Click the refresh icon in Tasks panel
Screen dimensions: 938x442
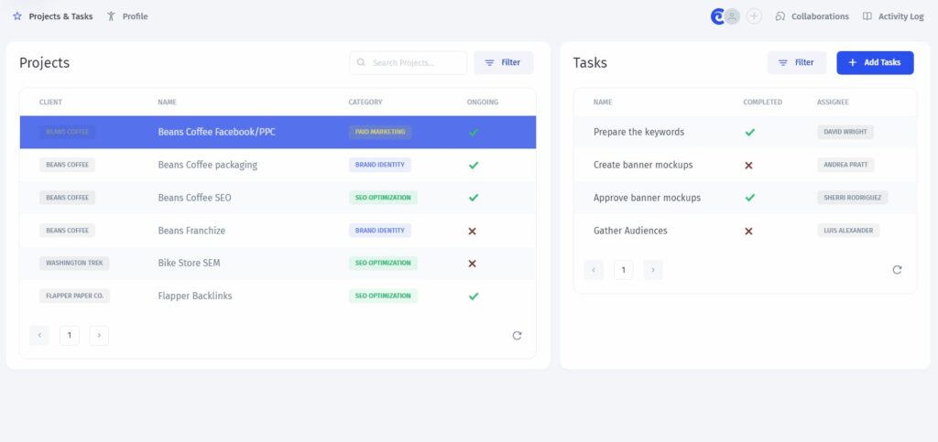tap(897, 270)
